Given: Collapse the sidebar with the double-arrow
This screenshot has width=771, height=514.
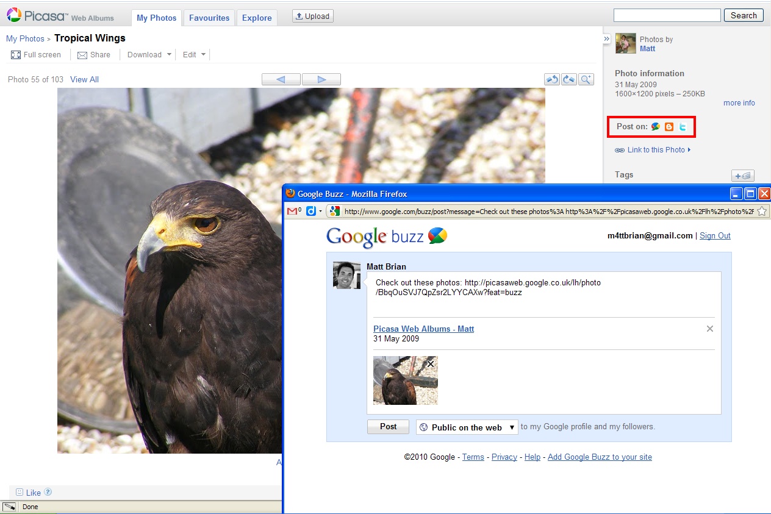Looking at the screenshot, I should [x=606, y=39].
